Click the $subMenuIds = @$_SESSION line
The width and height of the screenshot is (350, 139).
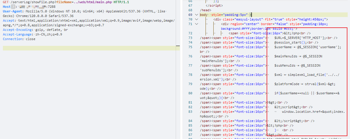tap(297, 65)
